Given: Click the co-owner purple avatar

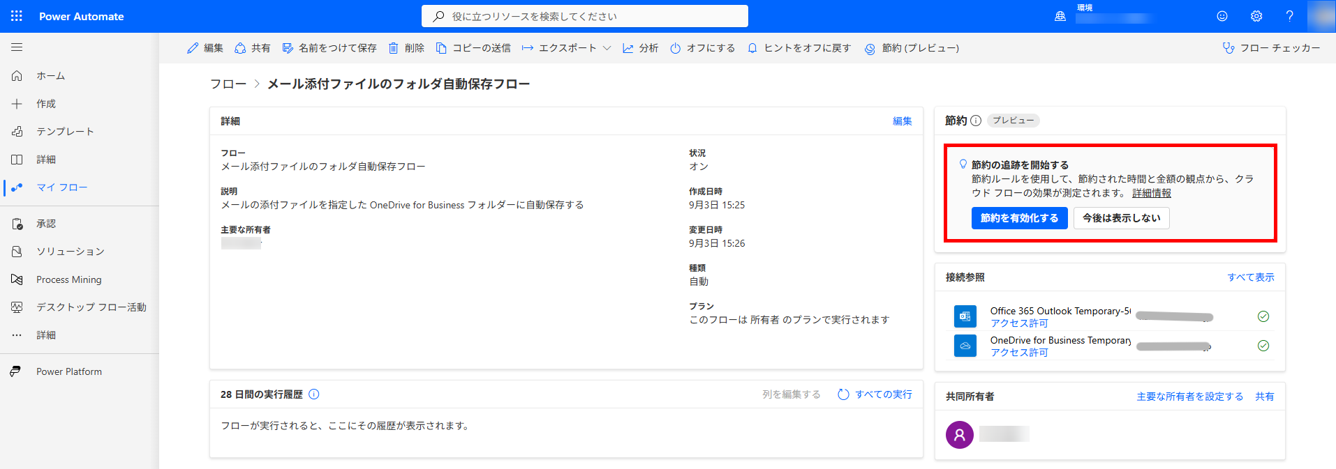Looking at the screenshot, I should pyautogui.click(x=960, y=435).
